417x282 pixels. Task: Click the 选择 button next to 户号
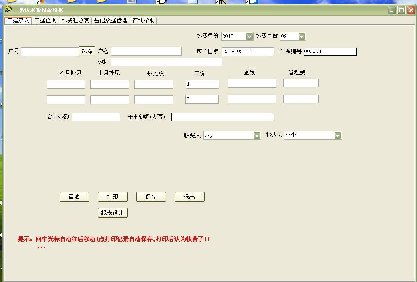pyautogui.click(x=87, y=52)
